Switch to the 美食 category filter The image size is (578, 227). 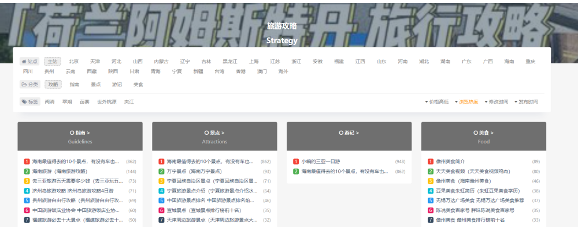tap(138, 85)
